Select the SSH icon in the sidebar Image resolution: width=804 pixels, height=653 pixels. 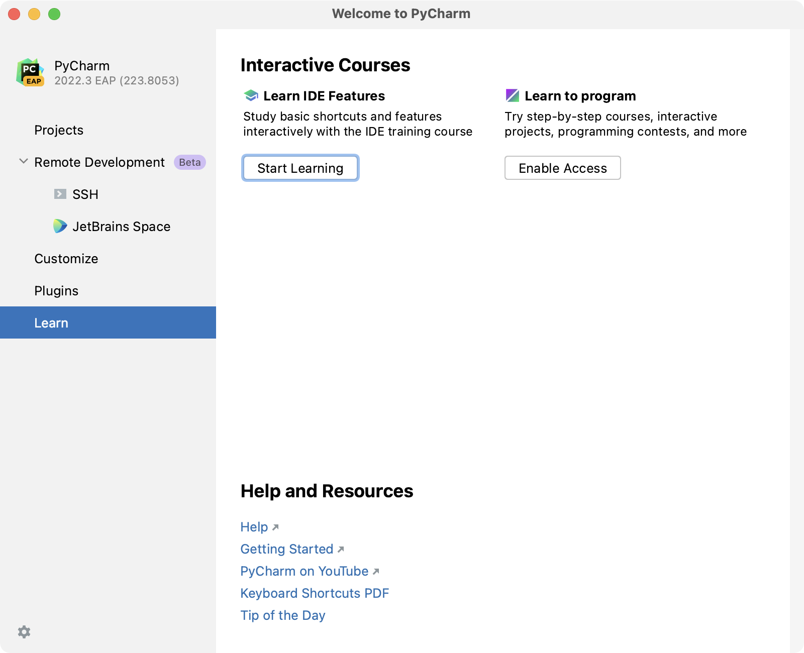click(60, 194)
